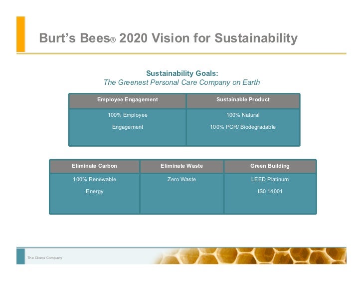Click the 'LEED Platinum' text
363x281 pixels.
270,180
